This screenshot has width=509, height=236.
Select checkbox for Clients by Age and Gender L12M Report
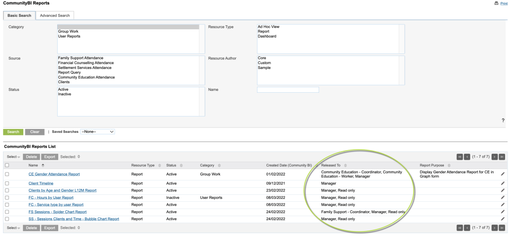7,190
